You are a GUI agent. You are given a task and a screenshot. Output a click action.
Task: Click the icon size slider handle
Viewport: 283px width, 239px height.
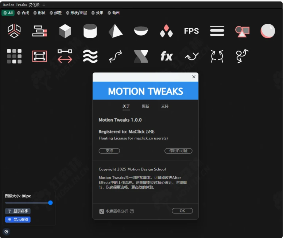[50, 203]
